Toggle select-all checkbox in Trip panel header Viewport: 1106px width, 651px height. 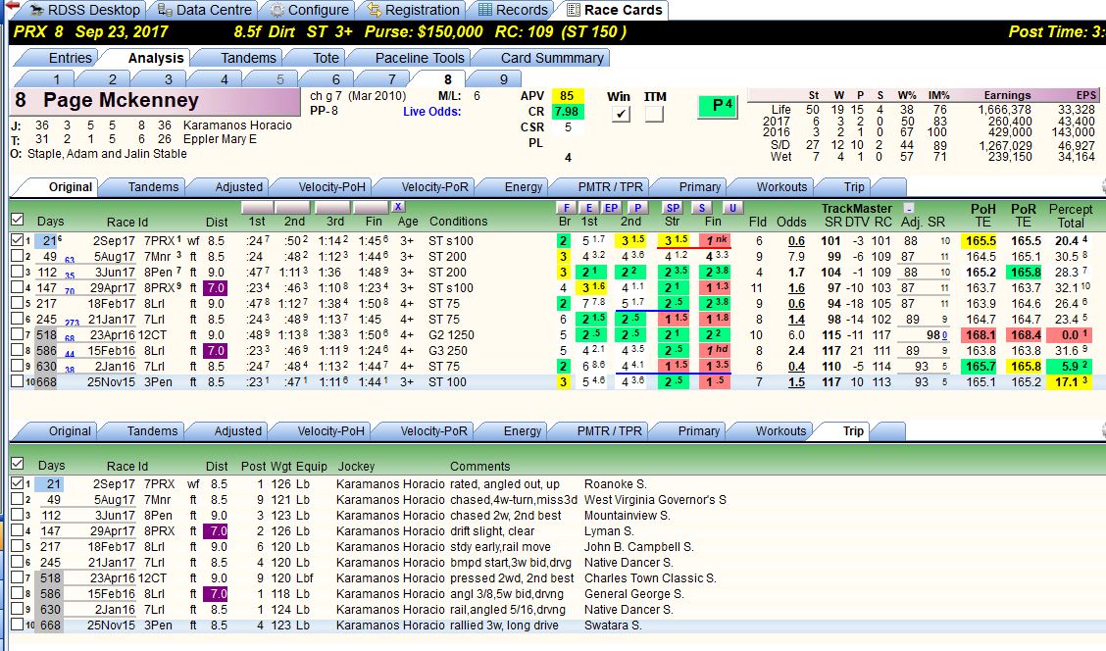pyautogui.click(x=18, y=464)
